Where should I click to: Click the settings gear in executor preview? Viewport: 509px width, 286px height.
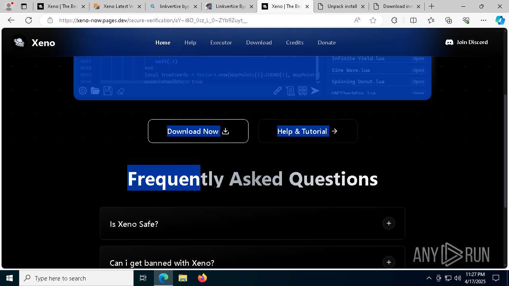pos(83,91)
